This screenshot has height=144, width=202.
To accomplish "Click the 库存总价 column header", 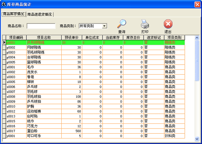I will click(x=133, y=37).
